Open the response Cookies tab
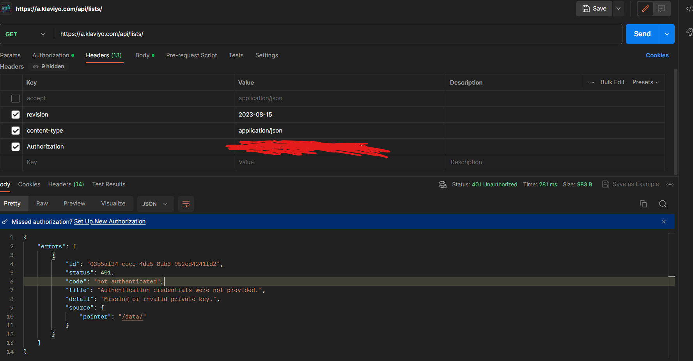 pos(29,184)
